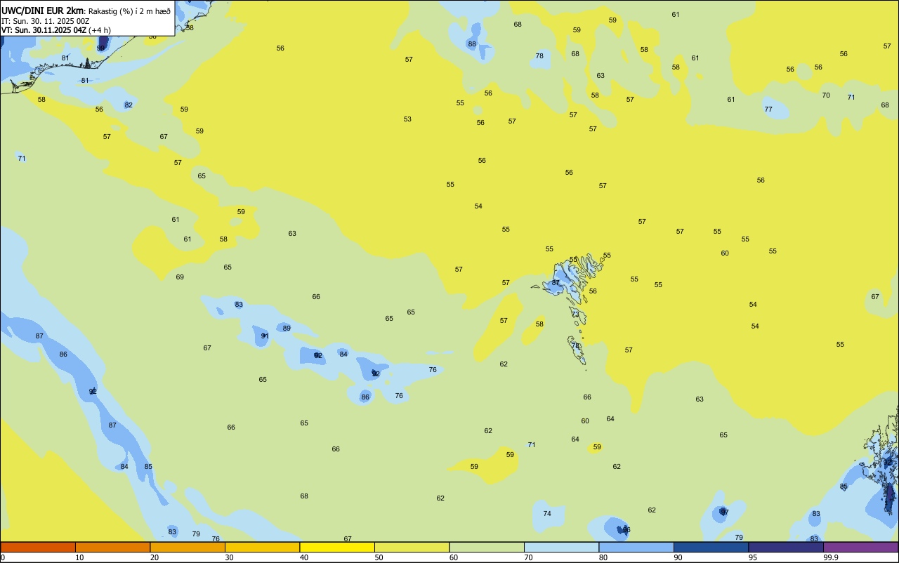Click the humidity value 88 in the blue patch

pos(472,44)
